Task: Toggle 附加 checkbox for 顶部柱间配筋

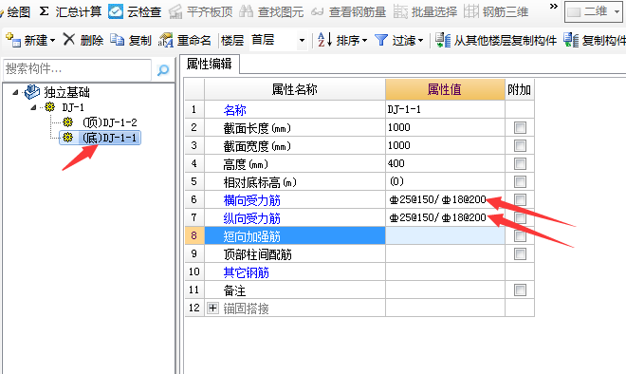Action: [520, 253]
